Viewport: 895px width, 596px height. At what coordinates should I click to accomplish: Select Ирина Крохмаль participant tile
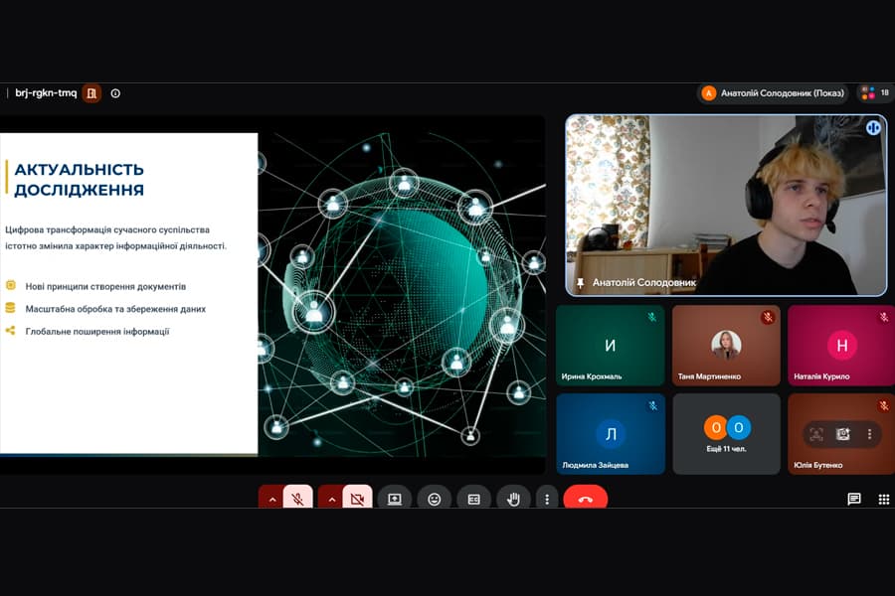click(611, 345)
